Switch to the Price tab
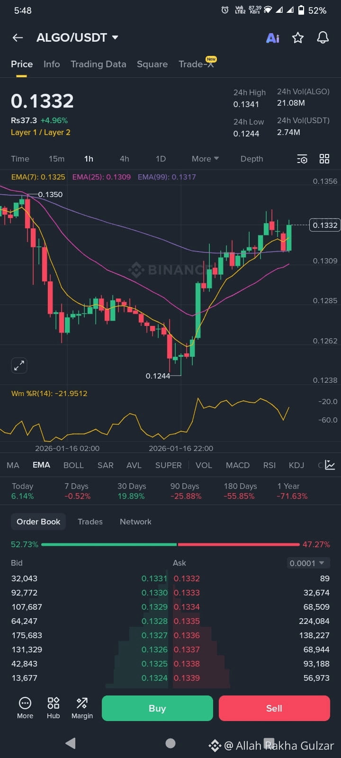 click(x=22, y=64)
